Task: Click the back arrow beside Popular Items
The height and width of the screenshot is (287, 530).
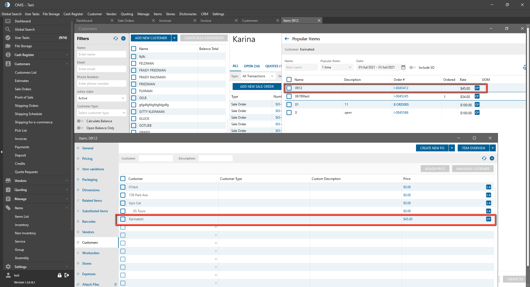Action: [287, 39]
